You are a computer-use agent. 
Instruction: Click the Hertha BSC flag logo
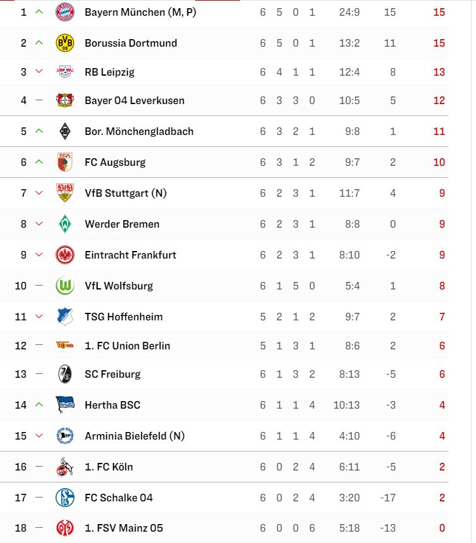click(65, 405)
